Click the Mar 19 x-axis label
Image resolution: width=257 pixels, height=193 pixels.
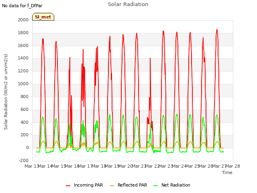pyautogui.click(x=112, y=166)
